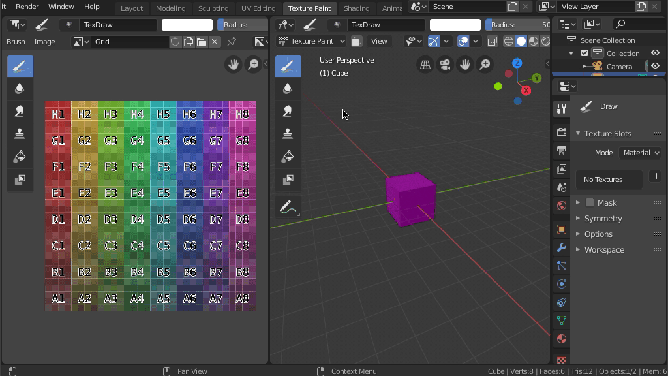Enable the Mask checkbox in tool settings
Viewport: 668px width, 376px height.
point(590,203)
